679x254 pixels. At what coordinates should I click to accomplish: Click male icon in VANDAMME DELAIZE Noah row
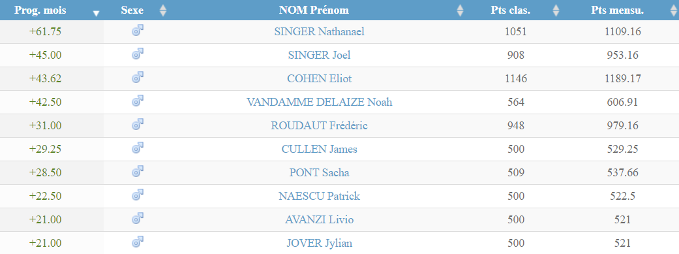[x=138, y=101]
